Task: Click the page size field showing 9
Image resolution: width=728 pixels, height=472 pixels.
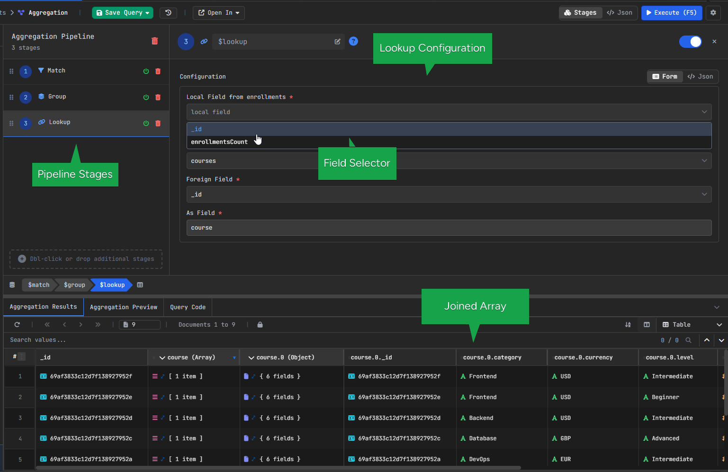Action: [140, 325]
